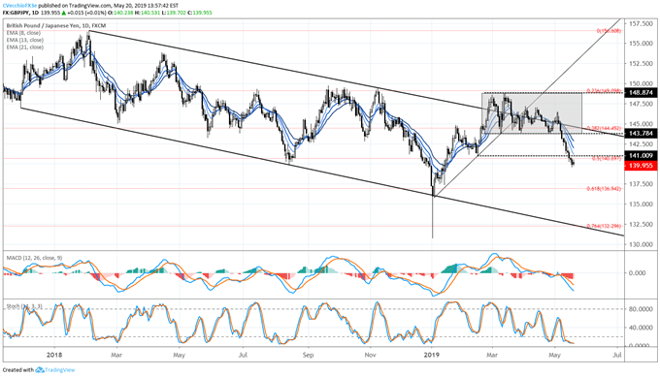Viewport: 660px width, 377px height.
Task: Select the gray shaded rectangle drawing
Action: [x=532, y=113]
